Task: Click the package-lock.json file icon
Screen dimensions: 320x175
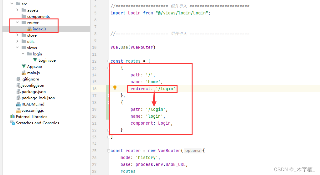Action: [18, 98]
